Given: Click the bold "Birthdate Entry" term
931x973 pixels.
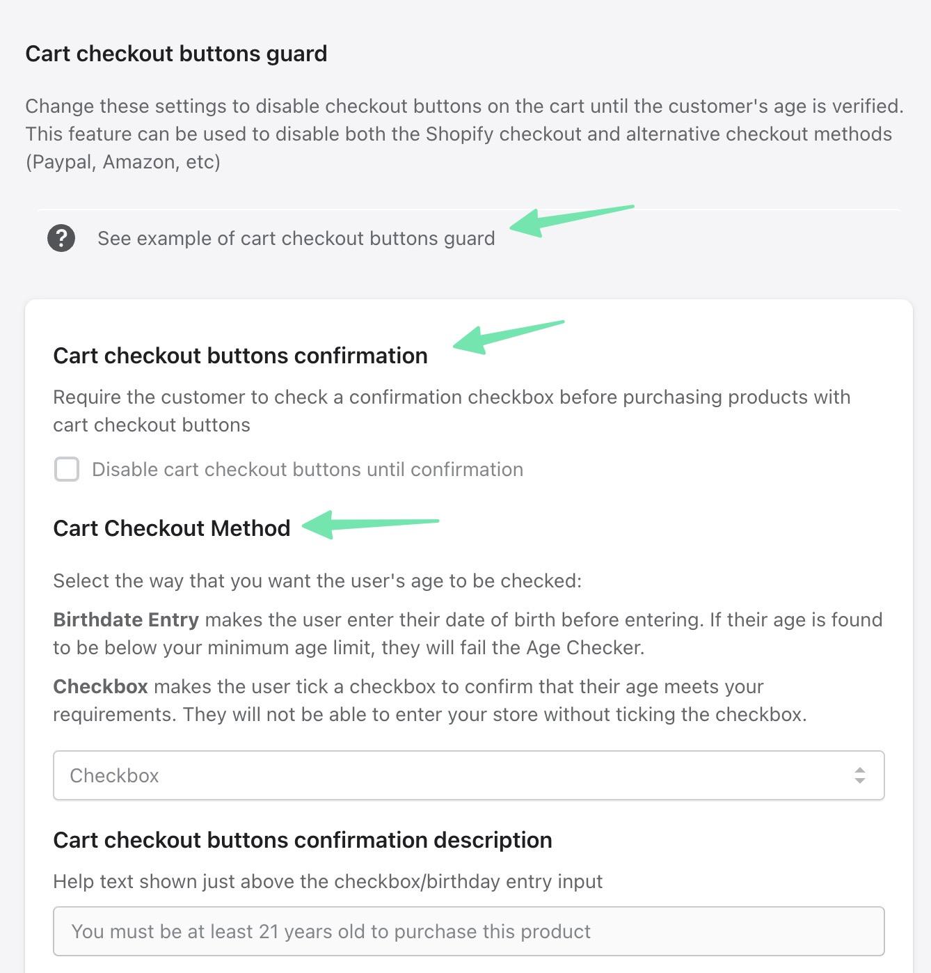Looking at the screenshot, I should [x=126, y=619].
